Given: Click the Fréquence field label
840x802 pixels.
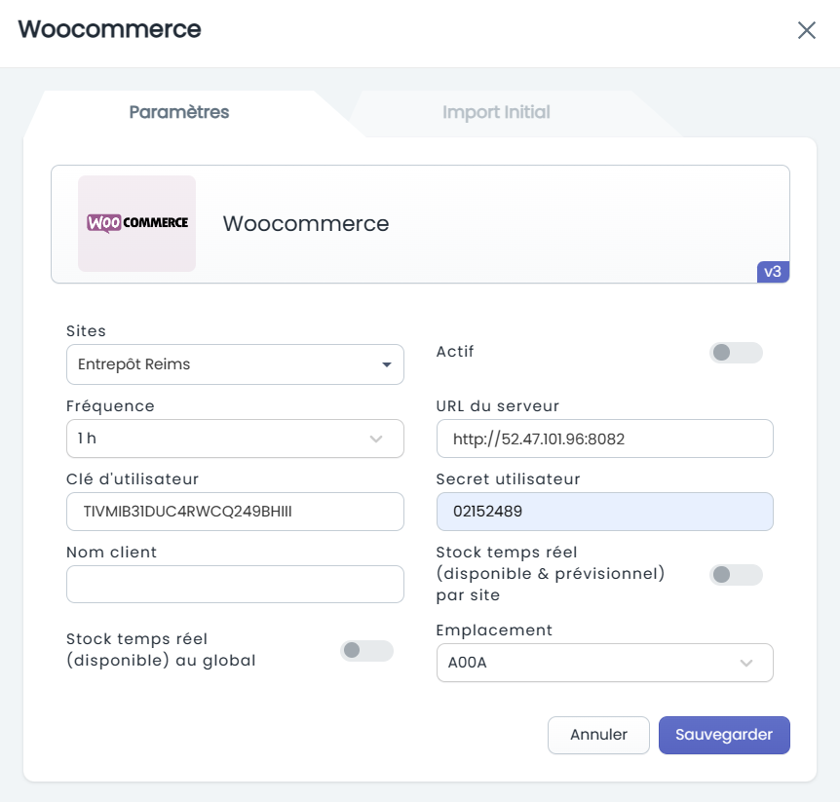Looking at the screenshot, I should click(x=110, y=406).
